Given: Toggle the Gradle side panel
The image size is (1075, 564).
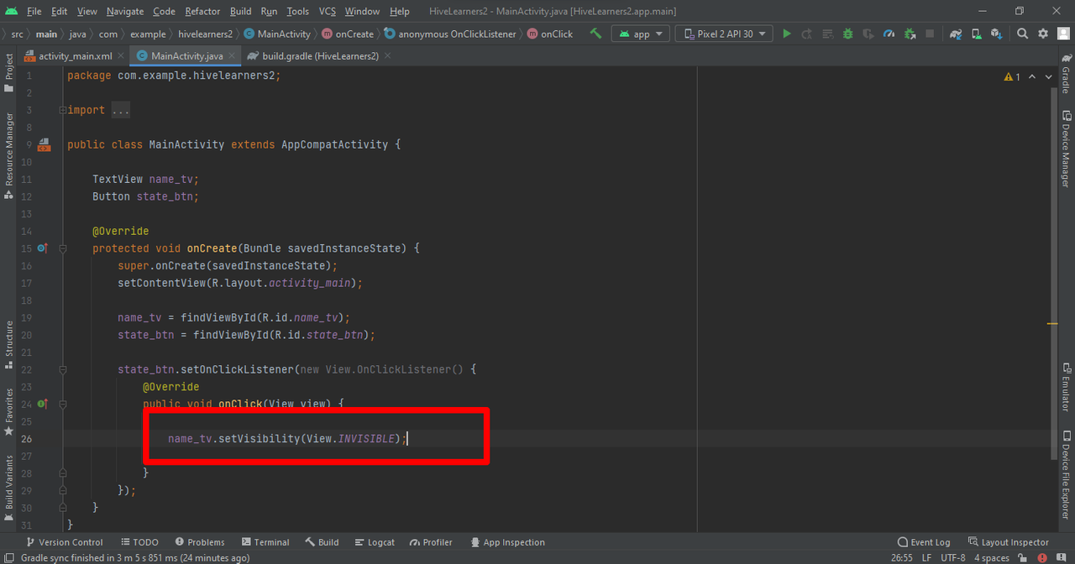Looking at the screenshot, I should (x=1066, y=73).
